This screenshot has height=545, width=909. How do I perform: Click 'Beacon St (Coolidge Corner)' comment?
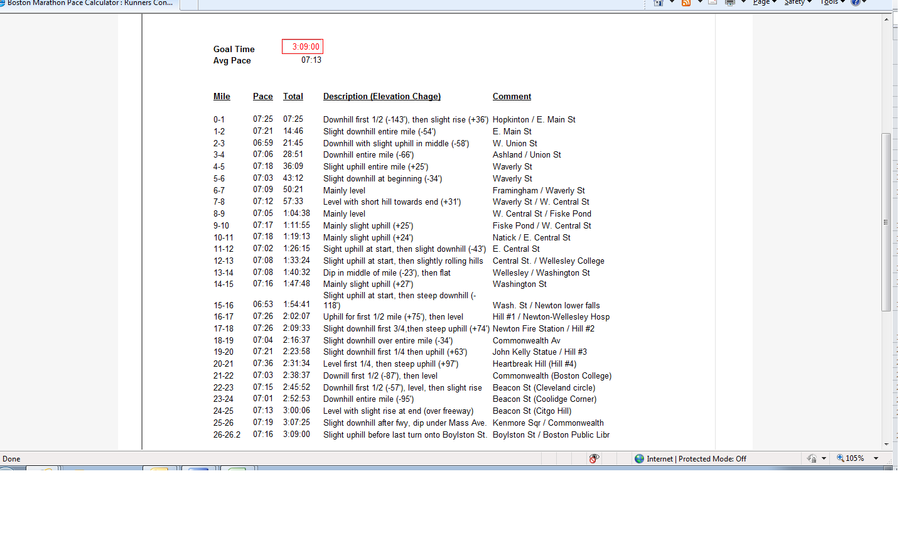545,399
